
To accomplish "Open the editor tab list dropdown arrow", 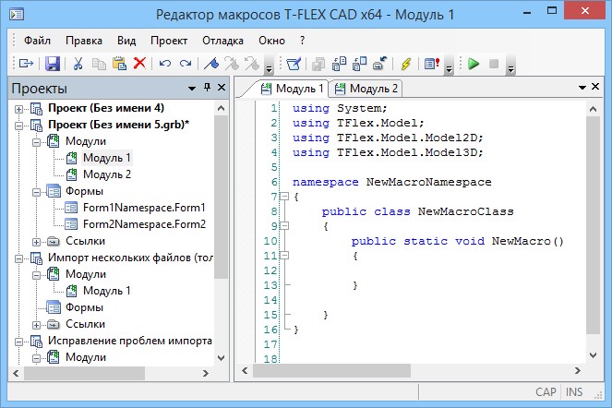I will (582, 88).
